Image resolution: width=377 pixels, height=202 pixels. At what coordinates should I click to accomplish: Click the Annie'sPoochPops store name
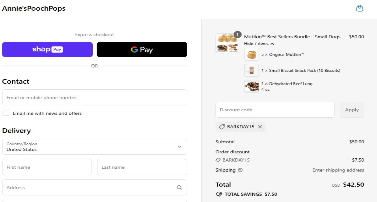coord(34,8)
